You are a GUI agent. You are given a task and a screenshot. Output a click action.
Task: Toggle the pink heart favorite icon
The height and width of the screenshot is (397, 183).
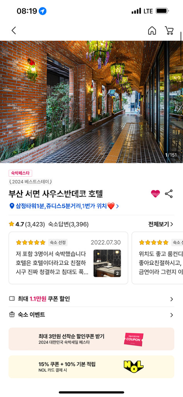(156, 194)
